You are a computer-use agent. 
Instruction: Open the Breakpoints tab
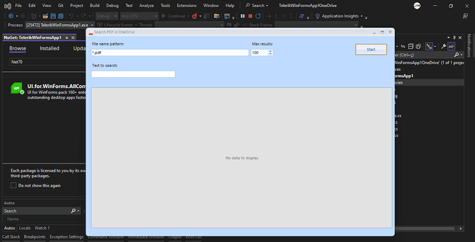coord(35,237)
